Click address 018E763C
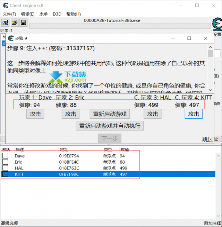The height and width of the screenshot is (227, 222). coord(69,168)
